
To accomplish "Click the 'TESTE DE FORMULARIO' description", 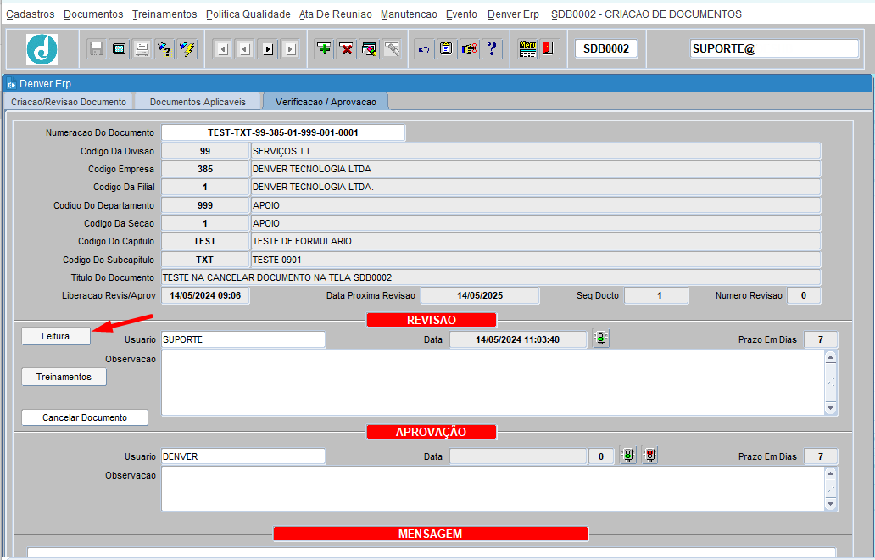I will click(x=536, y=241).
